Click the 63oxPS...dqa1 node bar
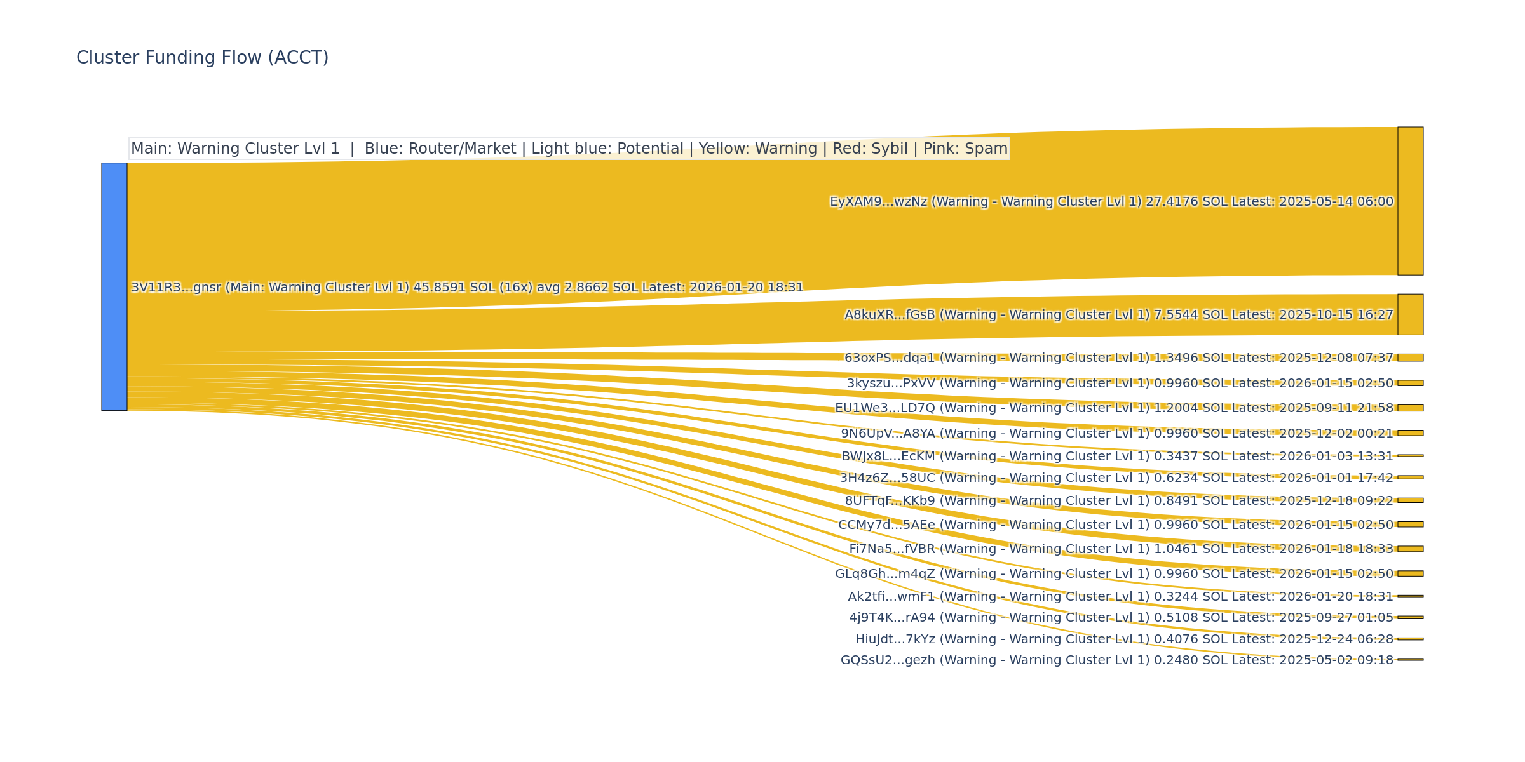The width and height of the screenshot is (1525, 762). pyautogui.click(x=1410, y=358)
